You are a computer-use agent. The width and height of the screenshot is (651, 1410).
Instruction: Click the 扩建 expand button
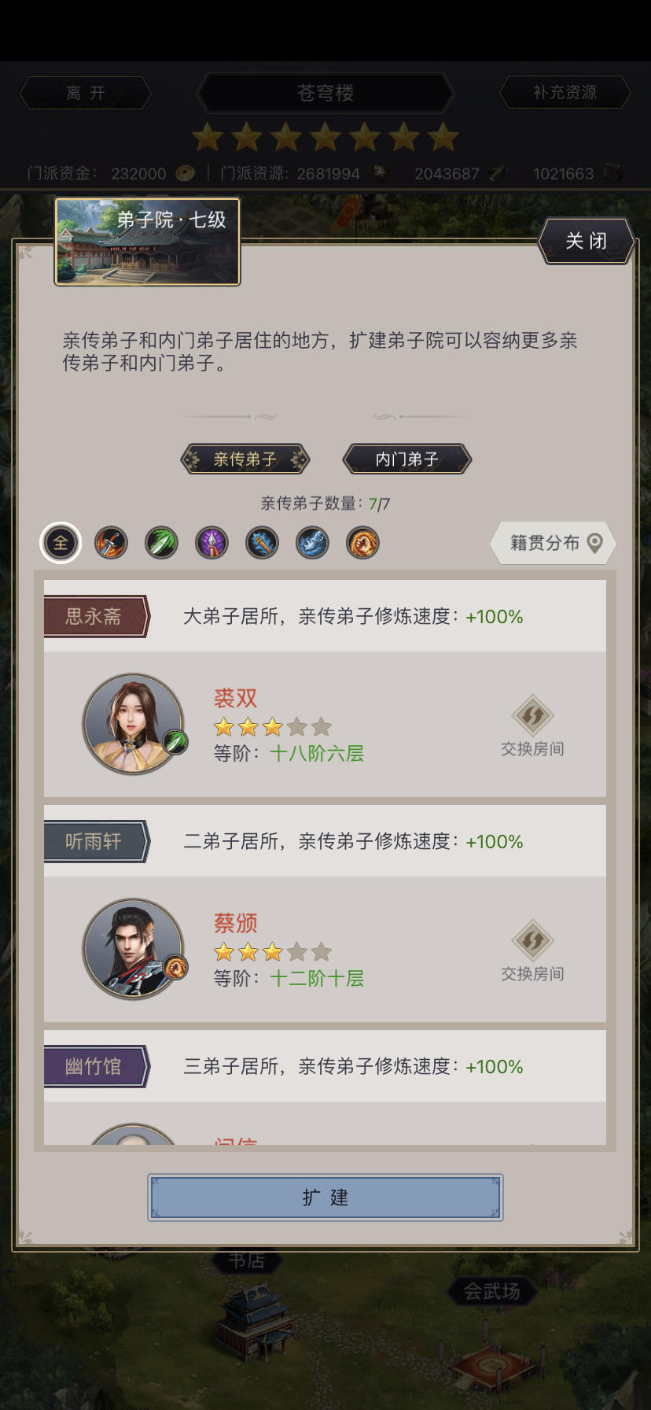point(325,1198)
